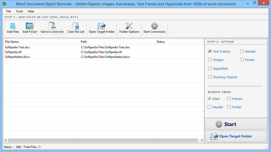Click the Add Folder toolbar icon
Image resolution: width=271 pixels, height=152 pixels.
(x=30, y=26)
